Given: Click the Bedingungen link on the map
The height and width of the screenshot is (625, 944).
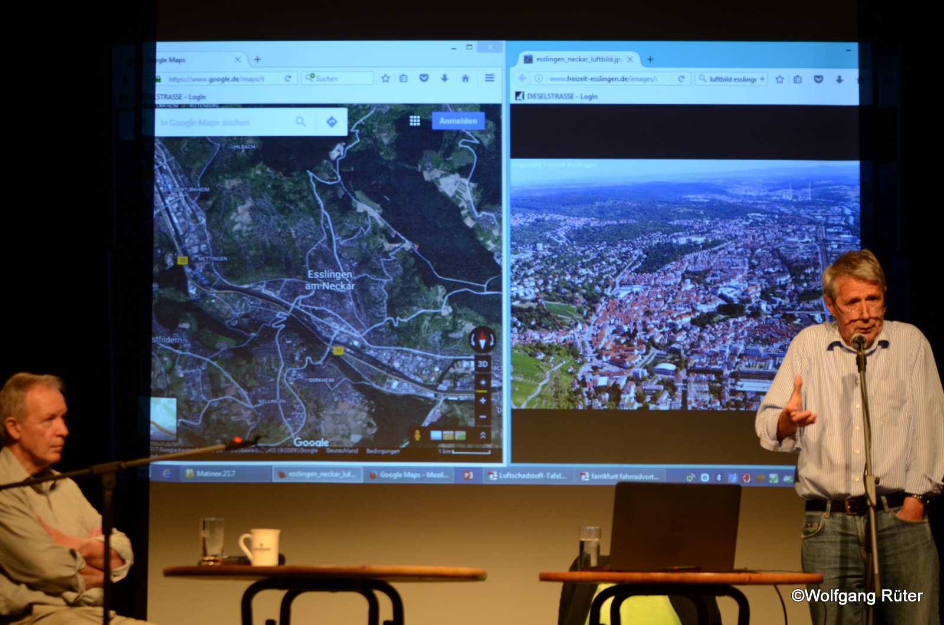Looking at the screenshot, I should (383, 451).
